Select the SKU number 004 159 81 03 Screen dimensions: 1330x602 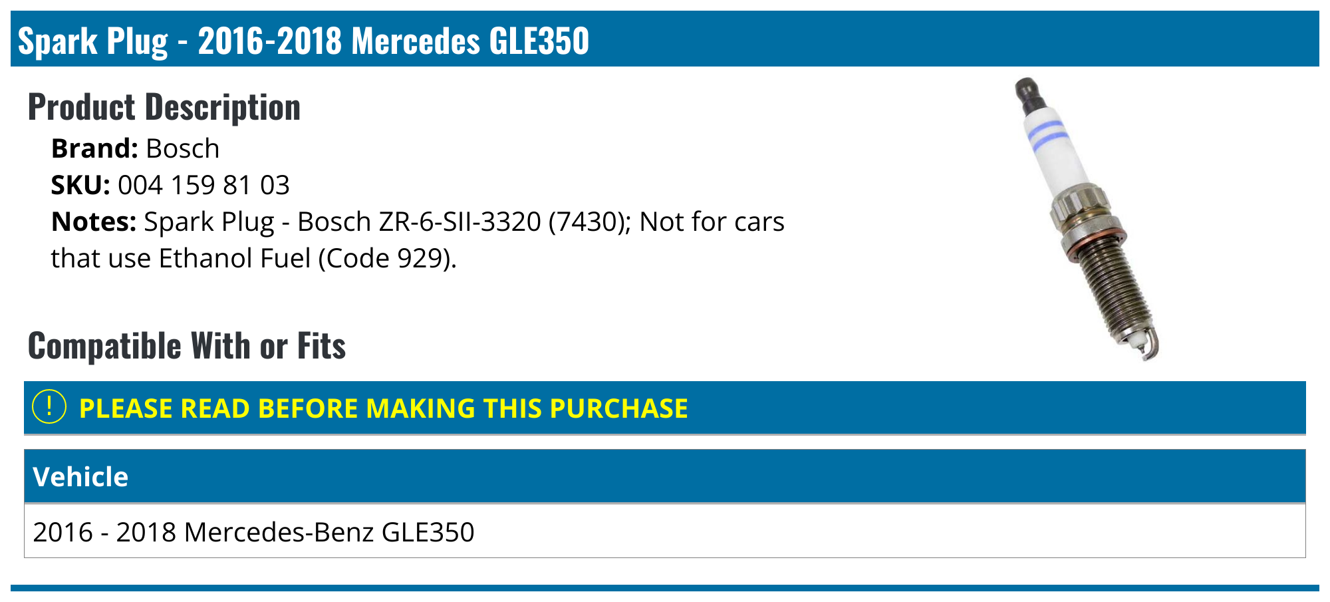(203, 185)
